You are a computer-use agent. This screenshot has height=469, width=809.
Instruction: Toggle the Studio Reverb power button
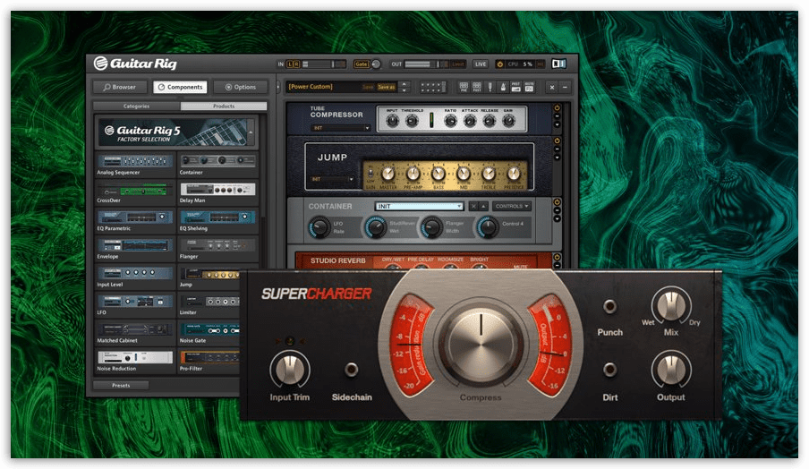[558, 257]
